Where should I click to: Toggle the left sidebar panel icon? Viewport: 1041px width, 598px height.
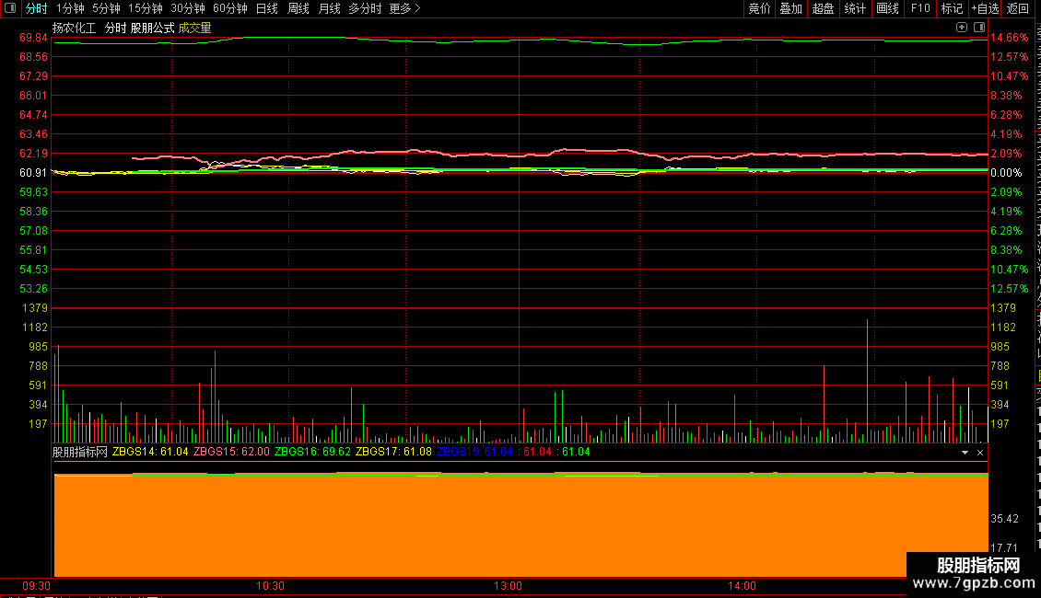click(x=10, y=8)
